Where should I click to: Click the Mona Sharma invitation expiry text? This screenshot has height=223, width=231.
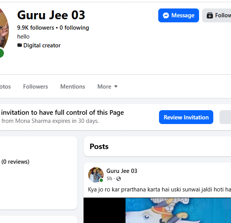(50, 121)
